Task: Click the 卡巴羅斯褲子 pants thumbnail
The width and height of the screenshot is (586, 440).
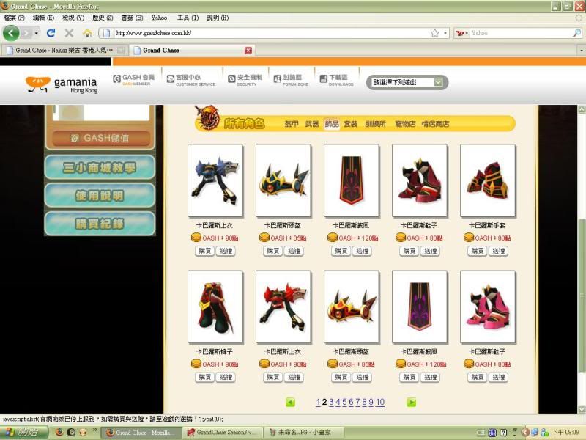Action: coord(215,307)
